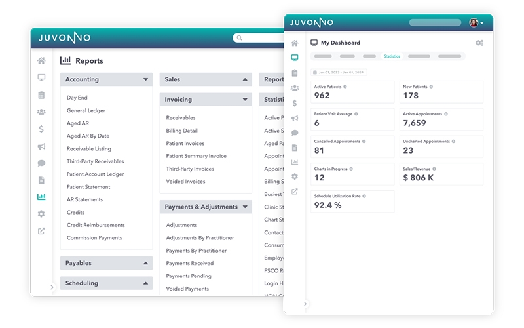Open home icon in Reports window sidebar
Image resolution: width=524 pixels, height=328 pixels.
click(41, 60)
